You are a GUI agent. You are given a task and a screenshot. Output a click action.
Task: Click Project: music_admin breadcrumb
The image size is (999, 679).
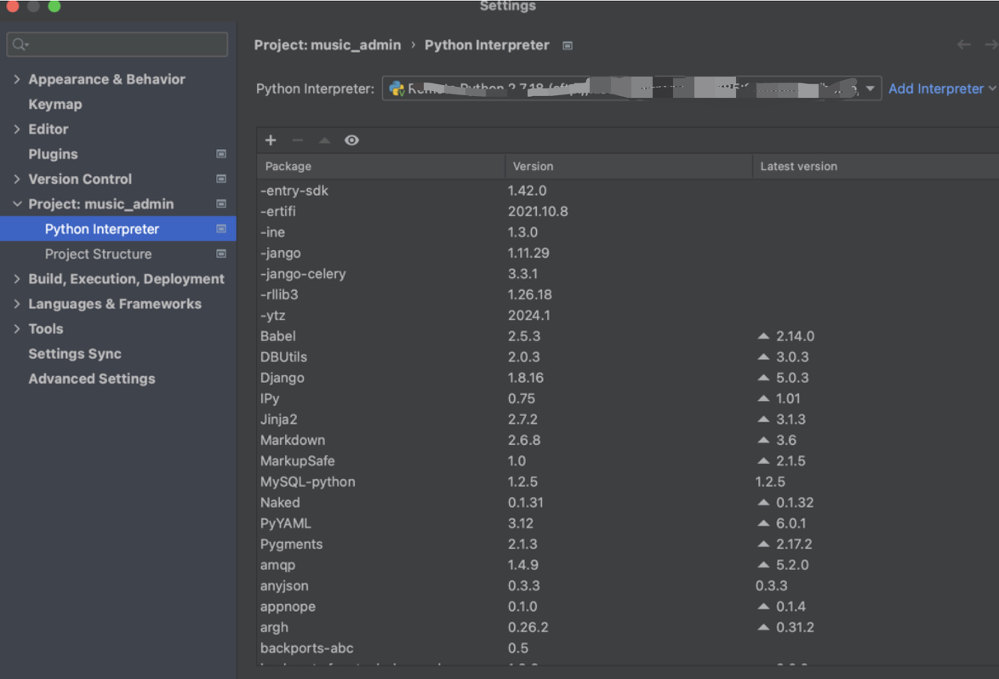(327, 45)
